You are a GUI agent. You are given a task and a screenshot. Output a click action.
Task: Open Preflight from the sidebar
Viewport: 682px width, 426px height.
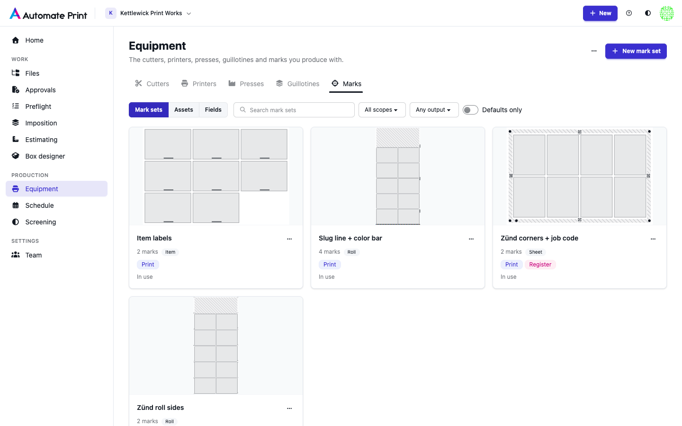pos(56,106)
